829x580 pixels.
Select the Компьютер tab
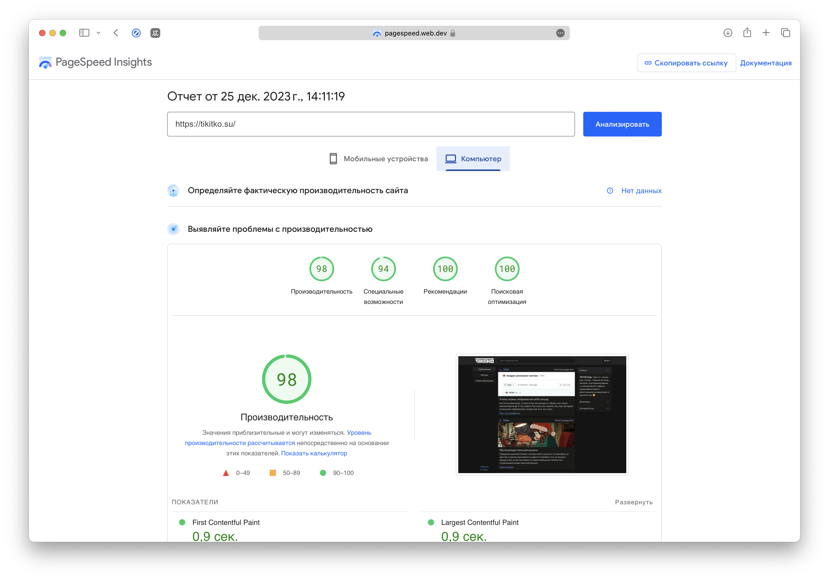[x=473, y=159]
